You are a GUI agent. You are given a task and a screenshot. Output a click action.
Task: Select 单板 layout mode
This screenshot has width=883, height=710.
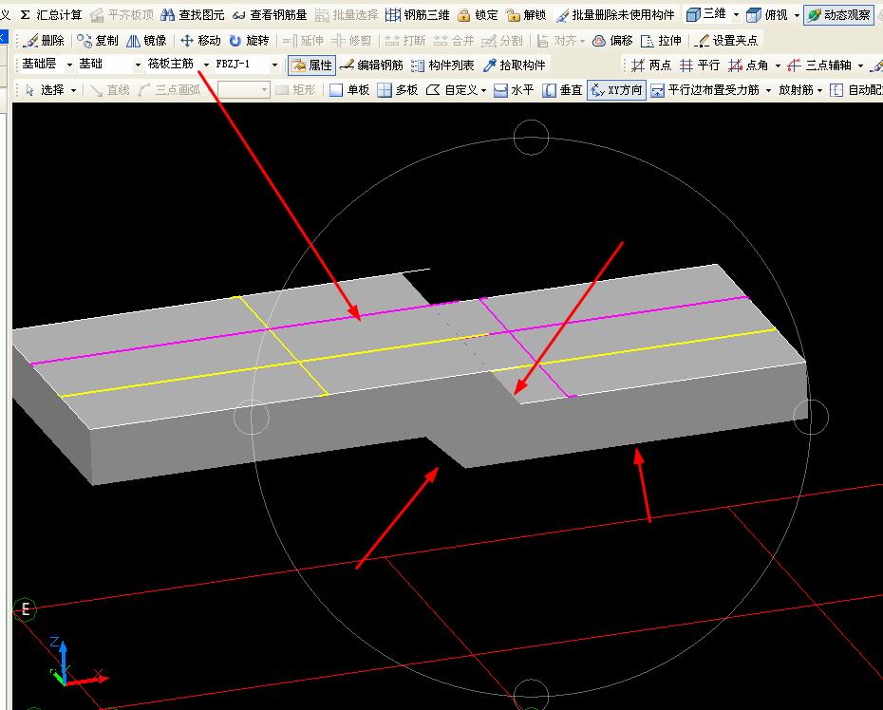pos(349,90)
